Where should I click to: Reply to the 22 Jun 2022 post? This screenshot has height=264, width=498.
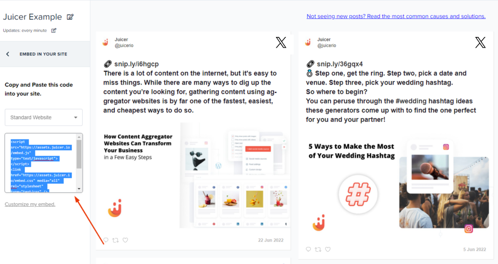(x=106, y=240)
